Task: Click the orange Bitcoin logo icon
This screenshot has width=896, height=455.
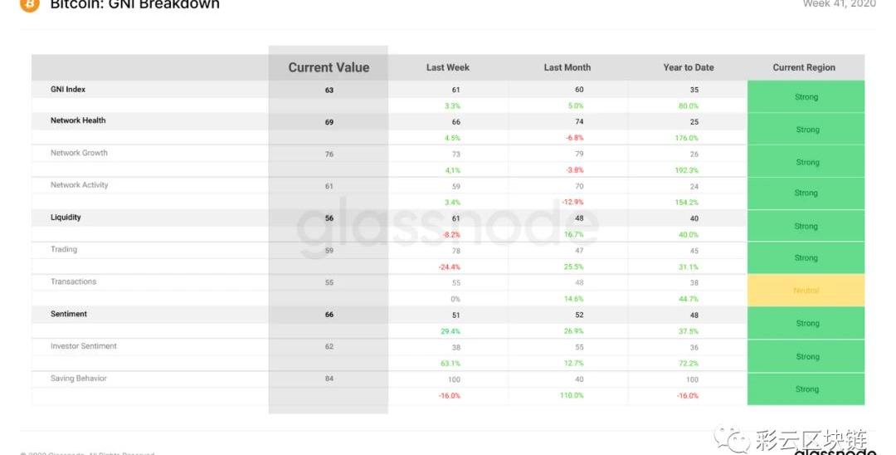Action: coord(30,5)
